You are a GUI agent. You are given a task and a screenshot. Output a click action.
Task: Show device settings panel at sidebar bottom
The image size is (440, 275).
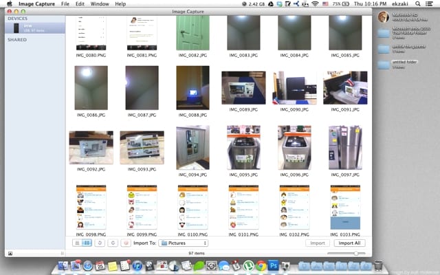[10, 254]
